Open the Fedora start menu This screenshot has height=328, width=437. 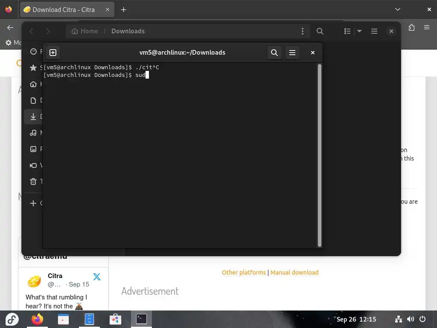(12, 319)
